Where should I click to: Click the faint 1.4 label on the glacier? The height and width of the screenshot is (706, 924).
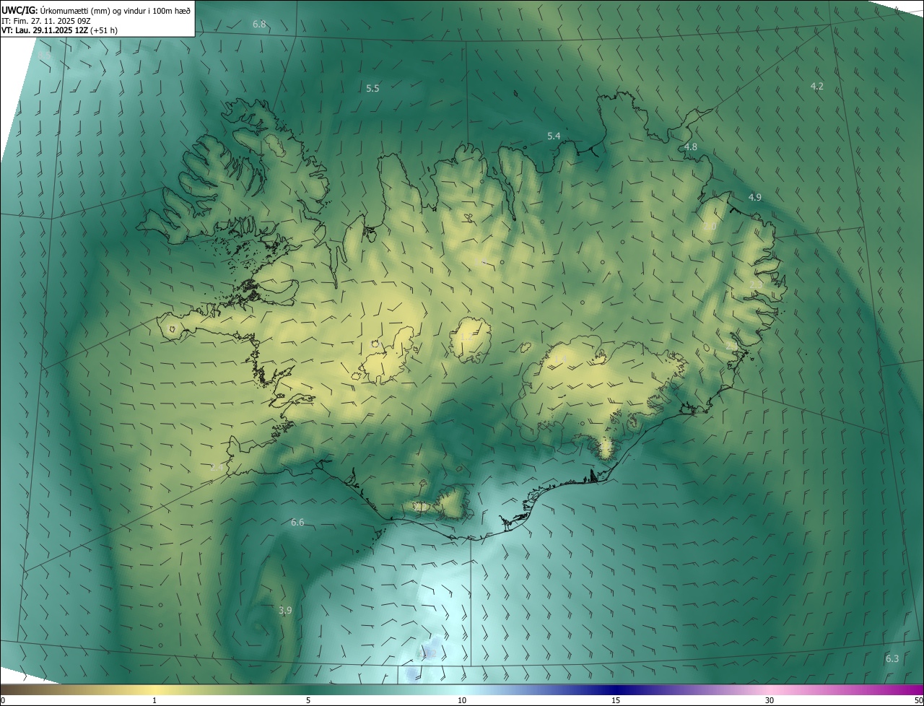coord(559,359)
